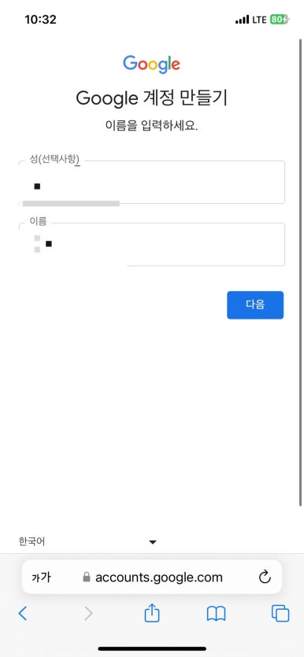Click the blue 다음 button
Viewport: 304px width, 657px height.
coord(255,305)
